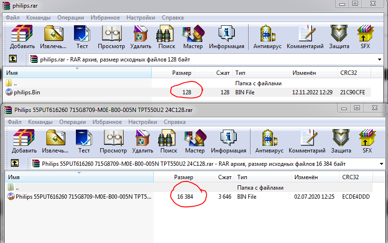Open Справка menu in philips.rar window
Image resolution: width=388 pixels, height=243 pixels.
[x=173, y=18]
